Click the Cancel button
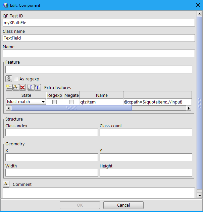Image resolution: width=203 pixels, height=212 pixels. tap(123, 205)
